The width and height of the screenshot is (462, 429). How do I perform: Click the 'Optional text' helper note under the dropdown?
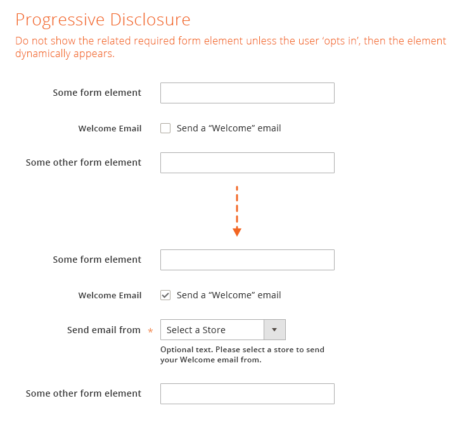click(x=242, y=355)
